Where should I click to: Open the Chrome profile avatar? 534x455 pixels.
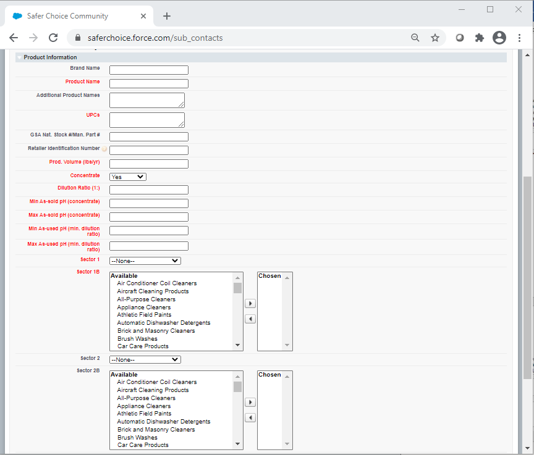(499, 38)
